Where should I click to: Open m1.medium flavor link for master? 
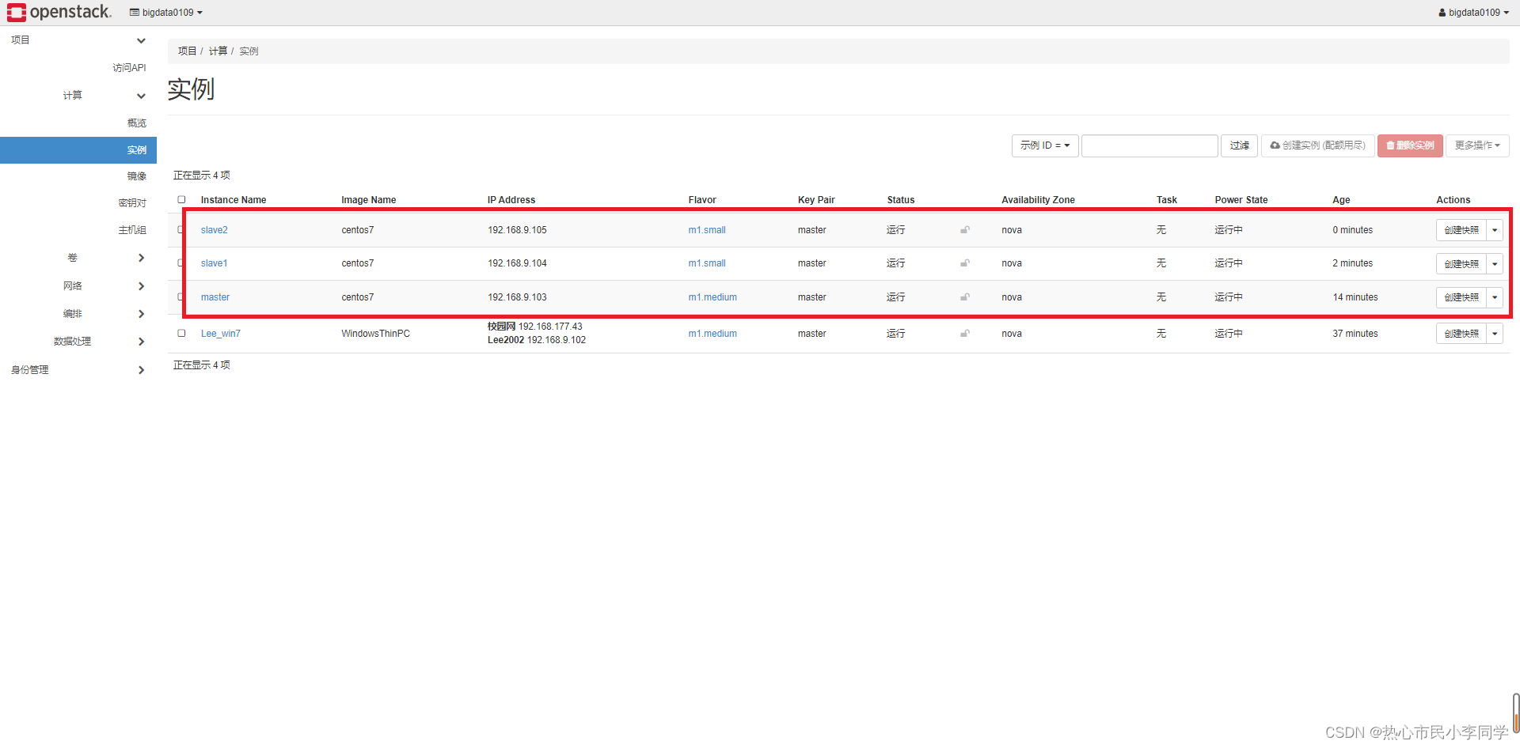[712, 297]
